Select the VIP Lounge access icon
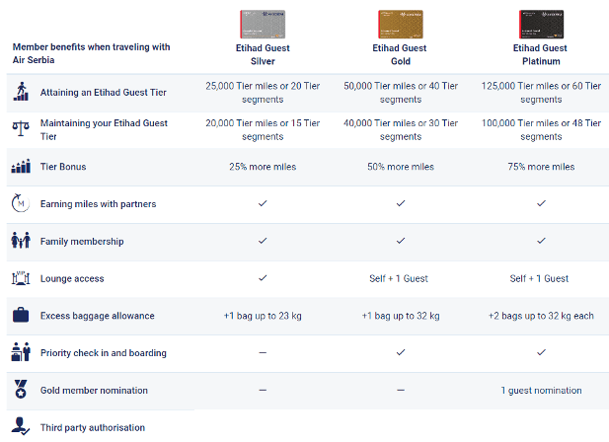 [x=21, y=278]
